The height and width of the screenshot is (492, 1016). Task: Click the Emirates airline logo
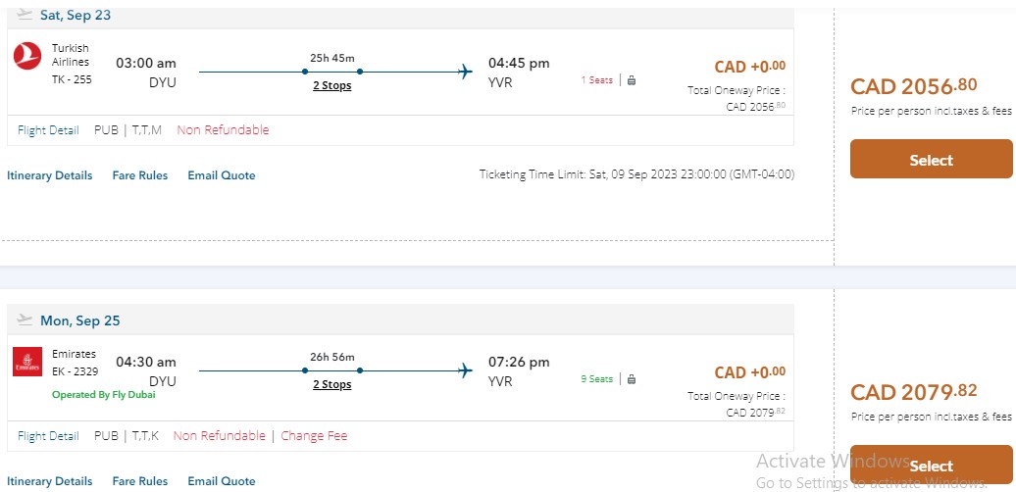click(27, 362)
